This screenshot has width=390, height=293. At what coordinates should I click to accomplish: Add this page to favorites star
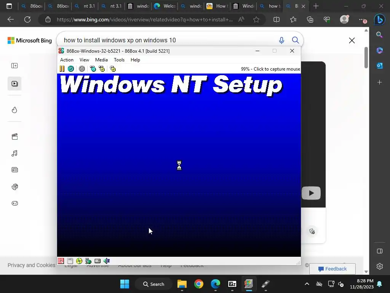[x=256, y=19]
